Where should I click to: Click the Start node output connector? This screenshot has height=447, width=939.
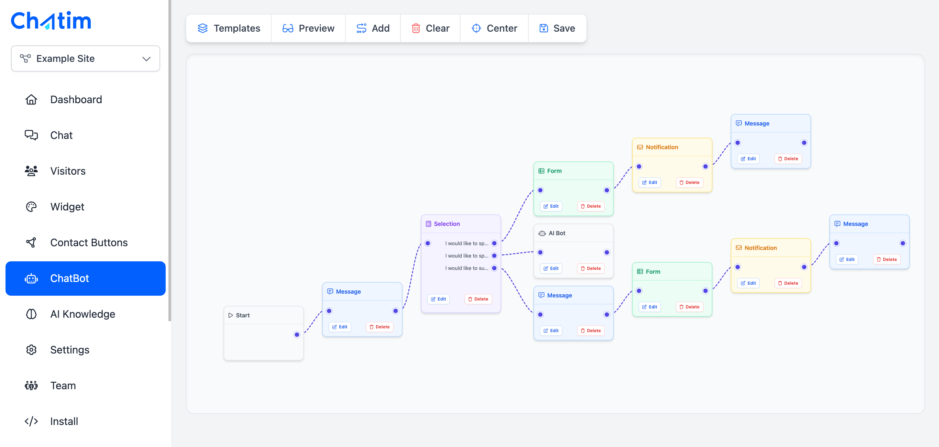297,335
